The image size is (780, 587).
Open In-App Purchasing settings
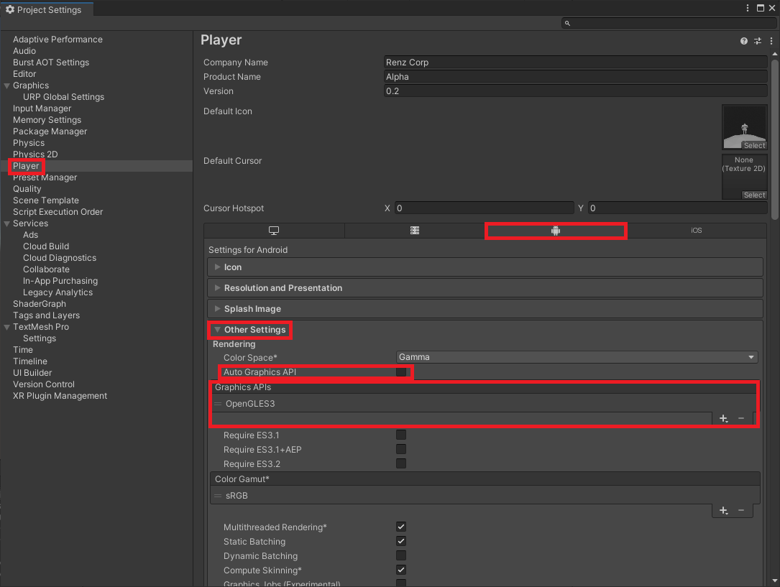click(60, 281)
